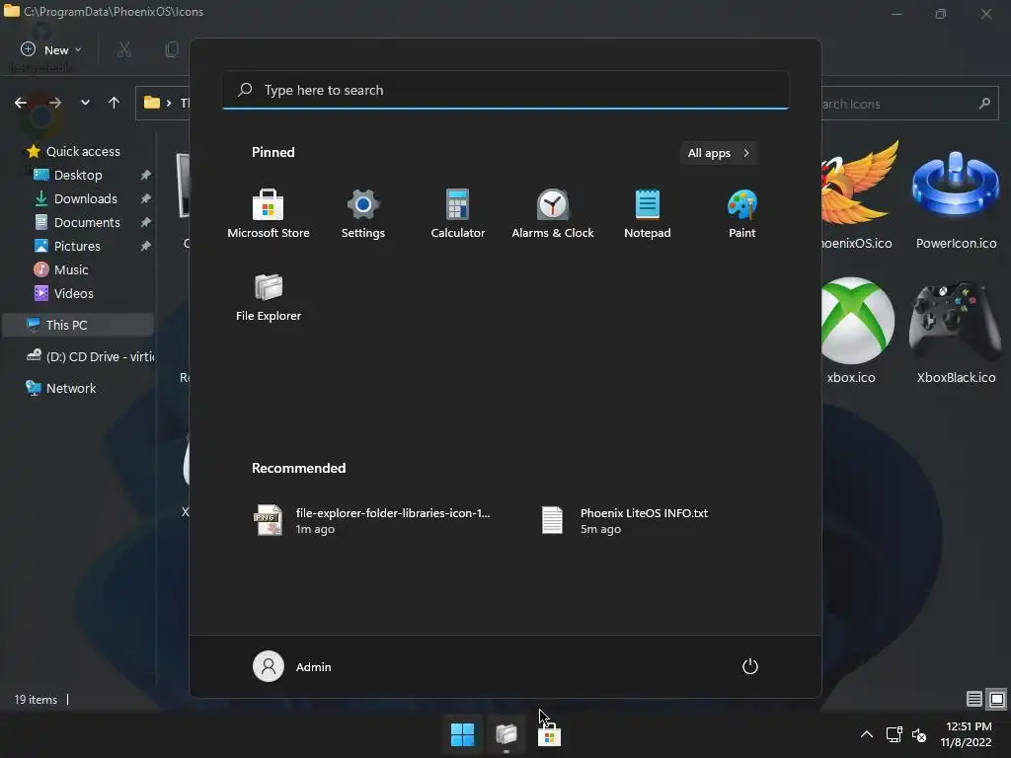Screen dimensions: 1011x758
Task: Open recommended file-explorer-folder-libraries-icon PNG file
Action: tap(373, 520)
